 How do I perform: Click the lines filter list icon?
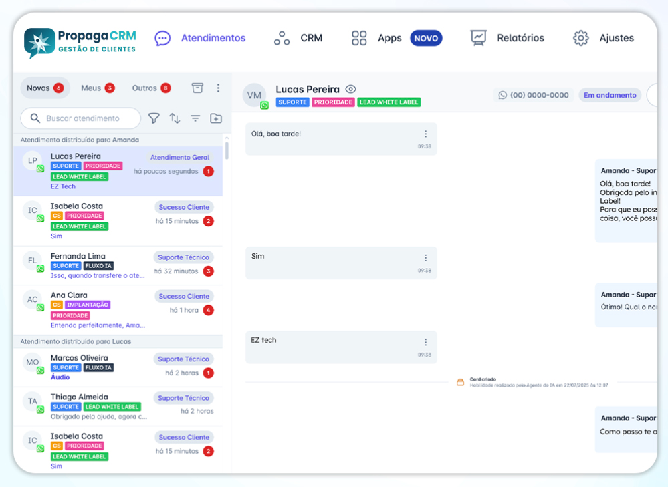coord(195,118)
